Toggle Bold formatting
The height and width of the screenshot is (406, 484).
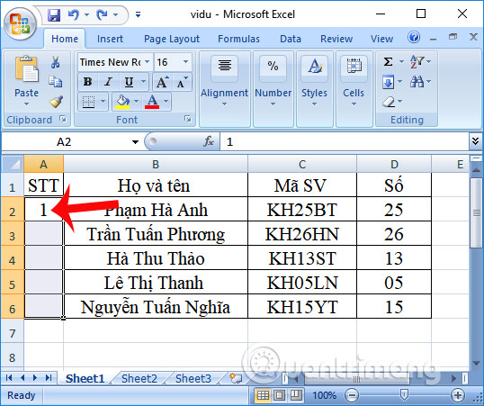(x=87, y=82)
